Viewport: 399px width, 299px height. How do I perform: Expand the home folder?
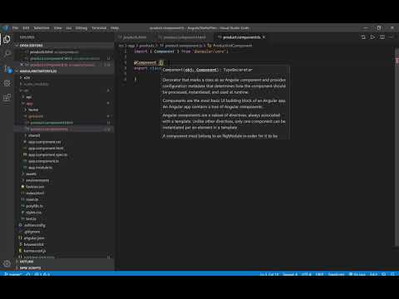[x=64, y=110]
